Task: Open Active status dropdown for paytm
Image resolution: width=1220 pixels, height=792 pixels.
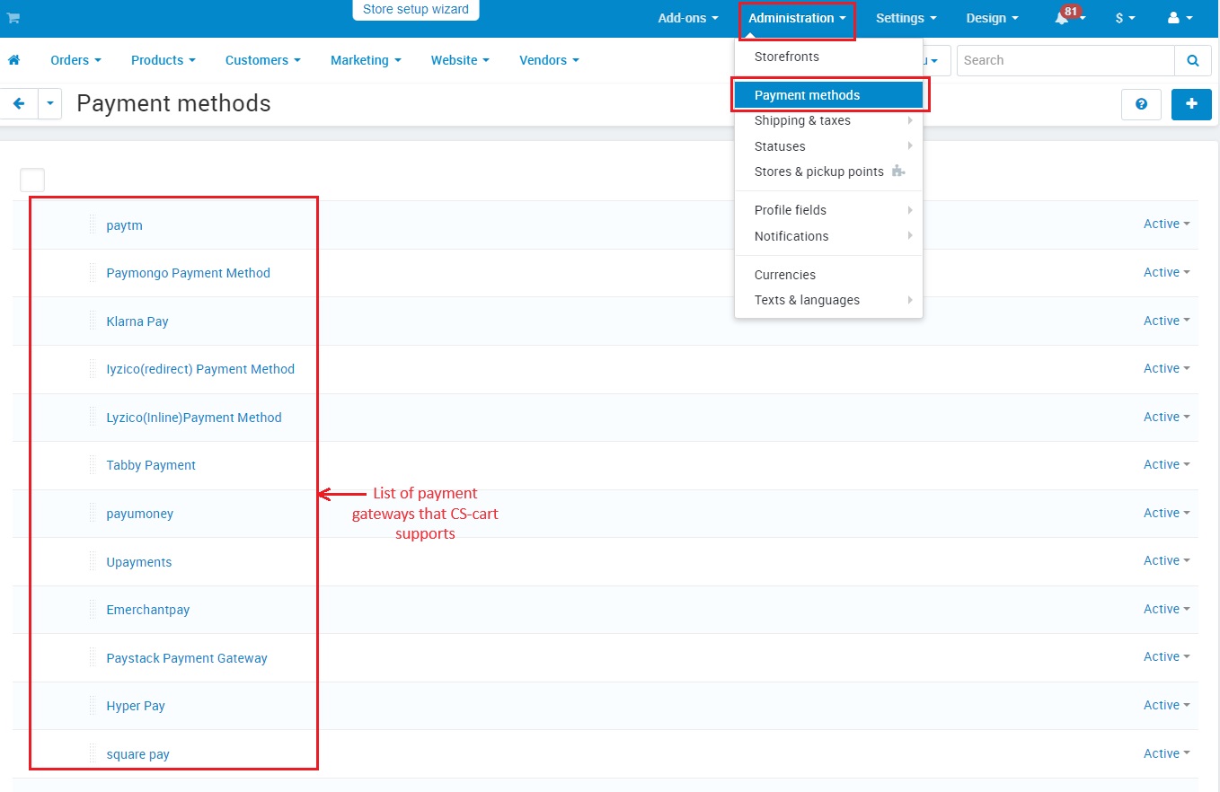Action: point(1166,224)
